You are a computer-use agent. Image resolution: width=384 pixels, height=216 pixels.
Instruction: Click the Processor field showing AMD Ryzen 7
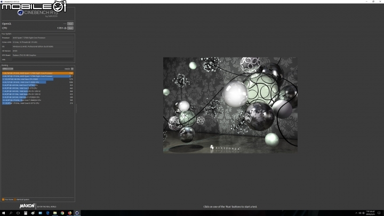(x=43, y=38)
